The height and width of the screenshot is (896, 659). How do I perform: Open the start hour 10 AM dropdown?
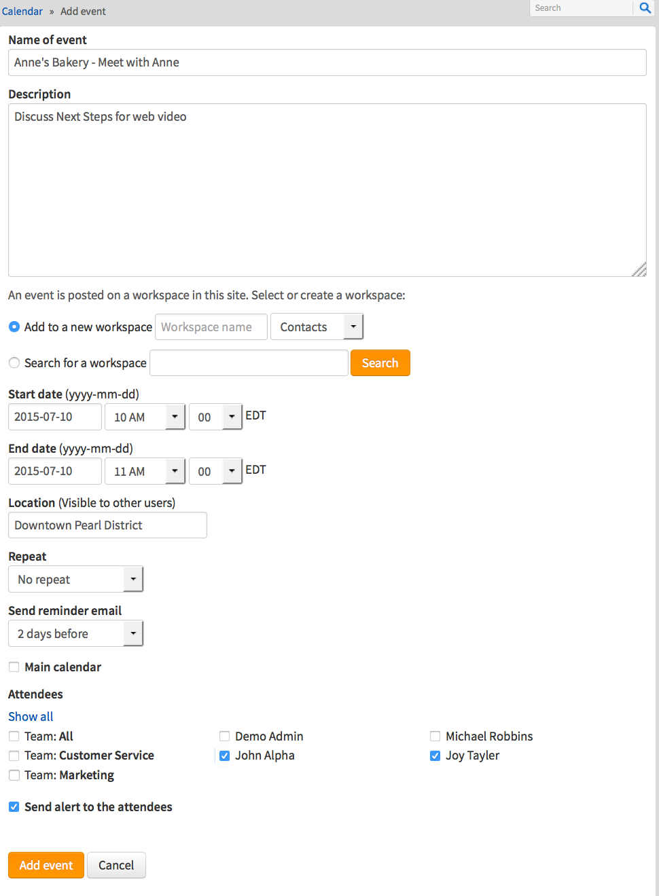145,417
